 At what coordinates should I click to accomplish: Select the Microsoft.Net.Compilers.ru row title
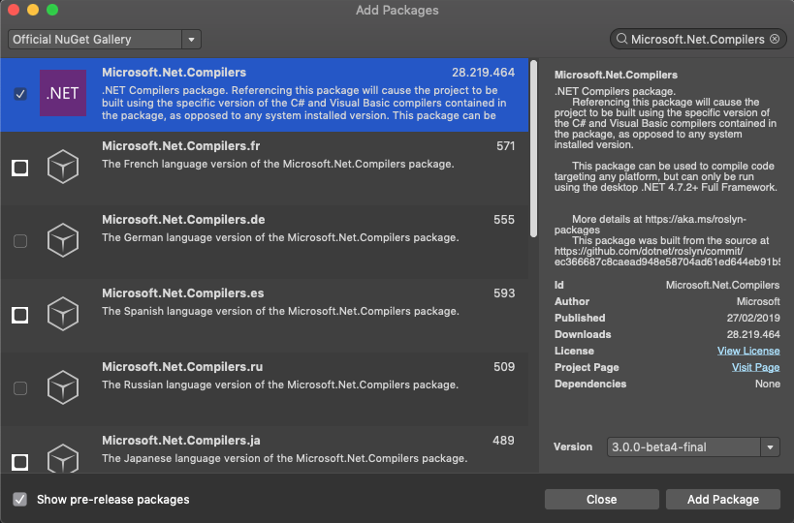(x=182, y=367)
